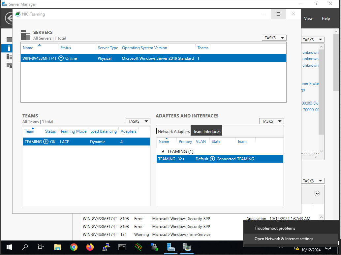This screenshot has height=255, width=341.
Task: Switch to Server Manager taskbar icon
Action: click(170, 247)
